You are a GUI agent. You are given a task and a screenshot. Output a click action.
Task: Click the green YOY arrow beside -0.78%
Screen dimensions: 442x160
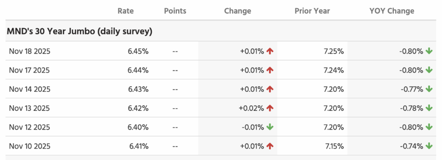(429, 108)
